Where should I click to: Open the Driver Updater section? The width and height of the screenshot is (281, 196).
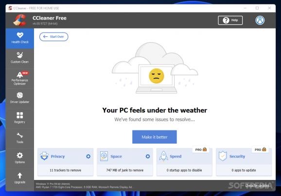pos(20,98)
